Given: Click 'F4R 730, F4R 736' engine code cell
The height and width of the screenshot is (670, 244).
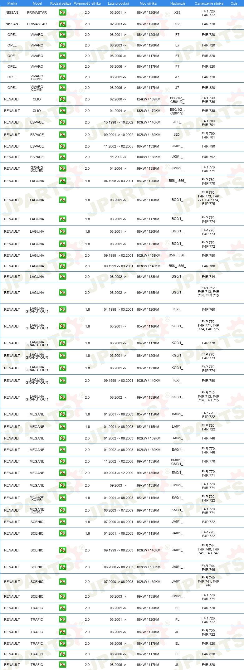Looking at the screenshot, I should [x=208, y=100].
